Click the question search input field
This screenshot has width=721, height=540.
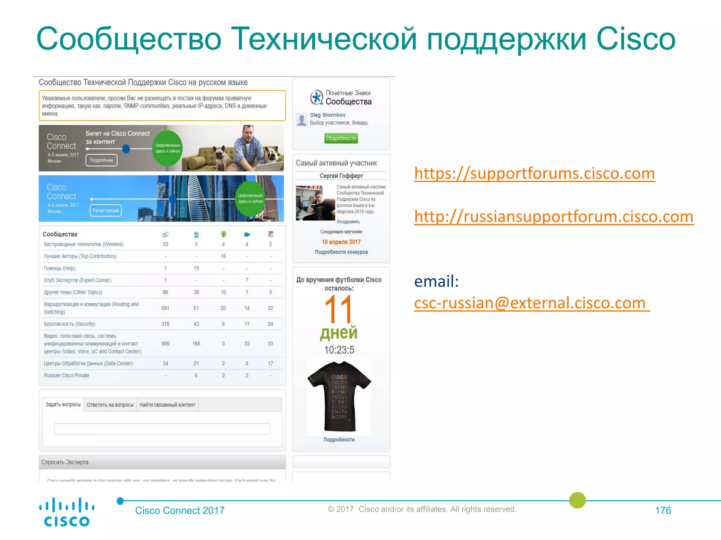[162, 429]
